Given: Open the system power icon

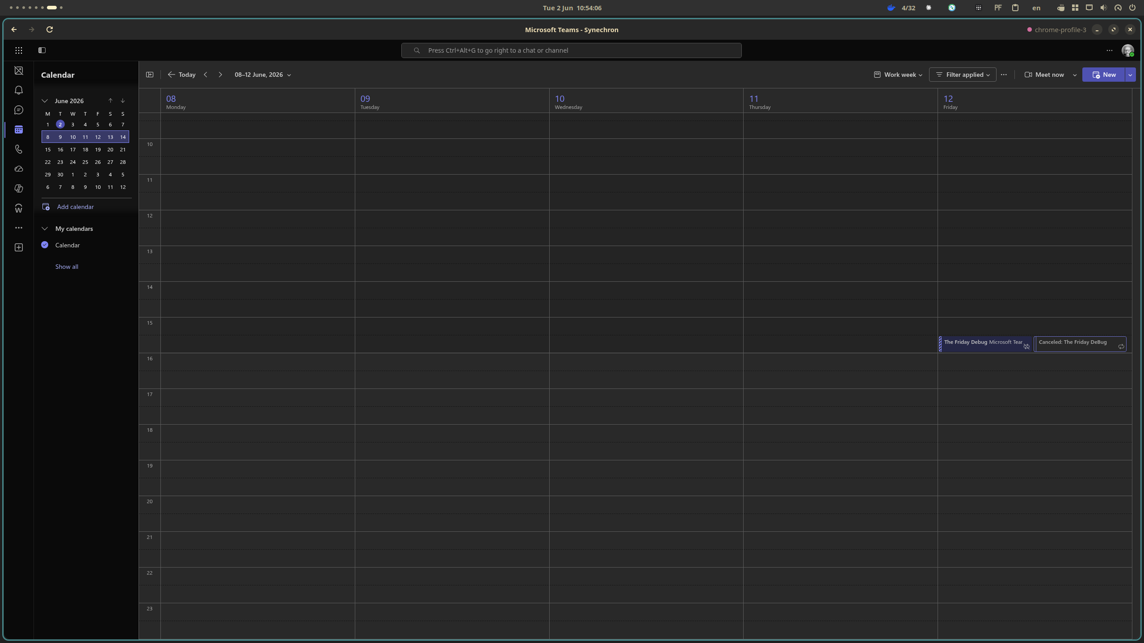Looking at the screenshot, I should coord(1132,8).
